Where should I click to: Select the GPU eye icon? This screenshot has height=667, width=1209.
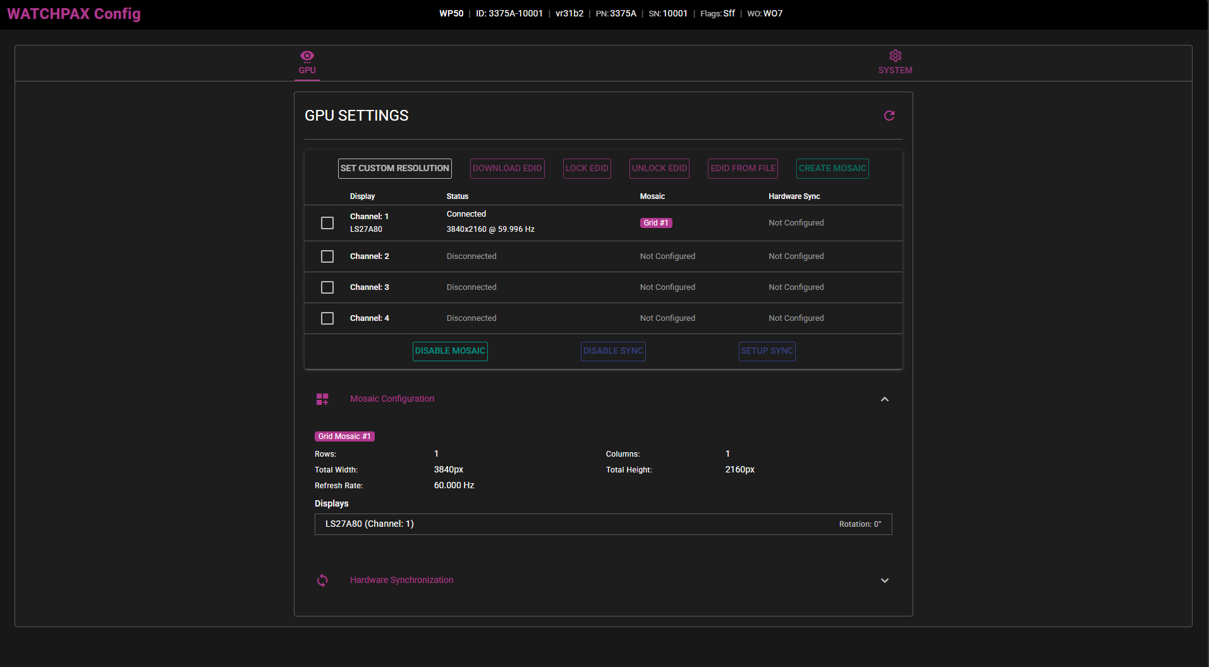[307, 56]
